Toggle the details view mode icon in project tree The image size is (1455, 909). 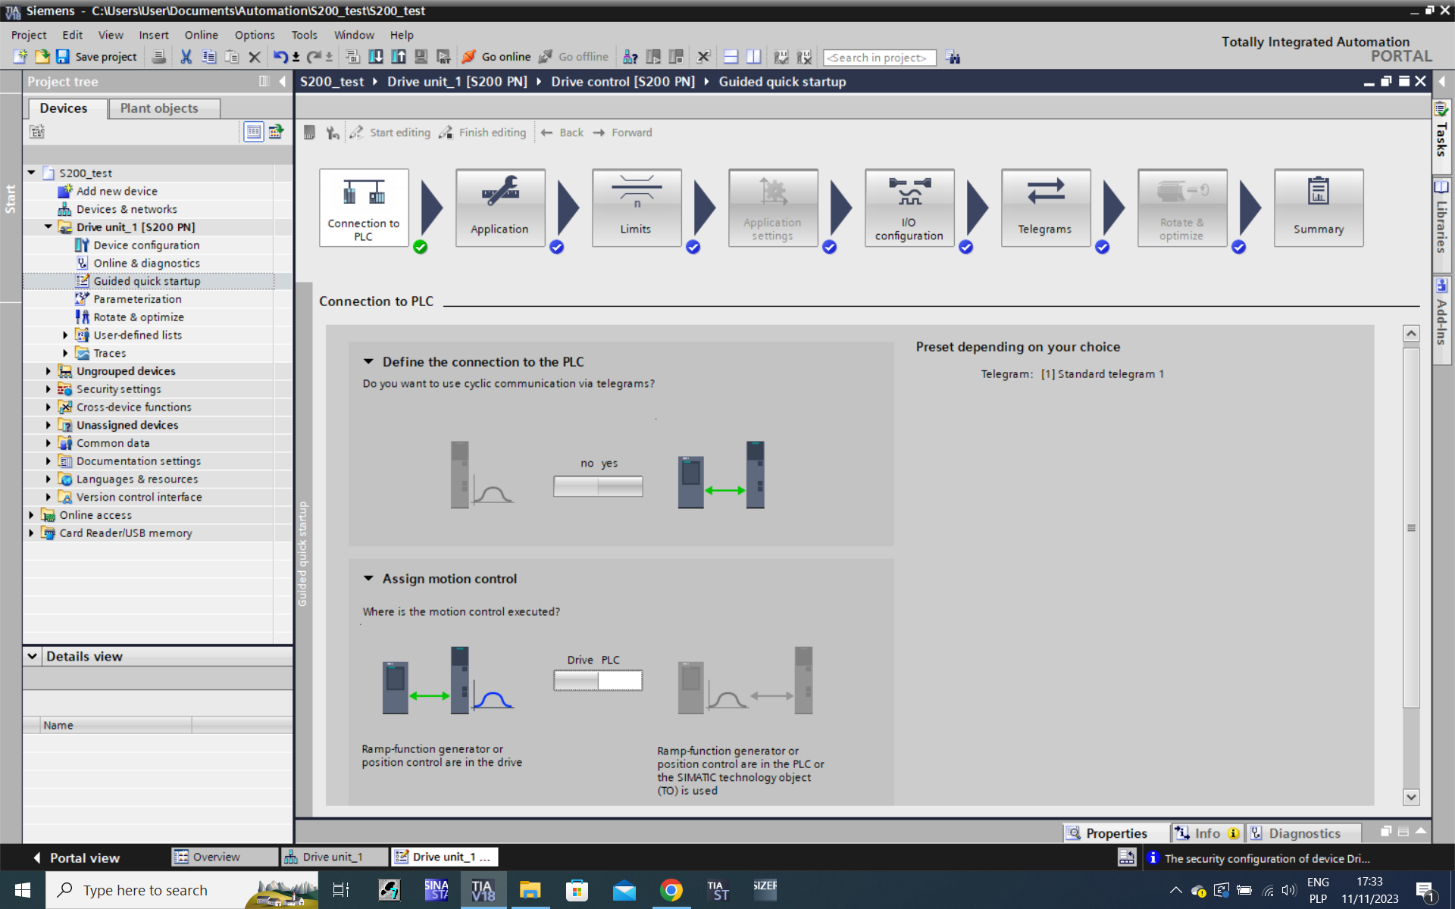[x=254, y=132]
